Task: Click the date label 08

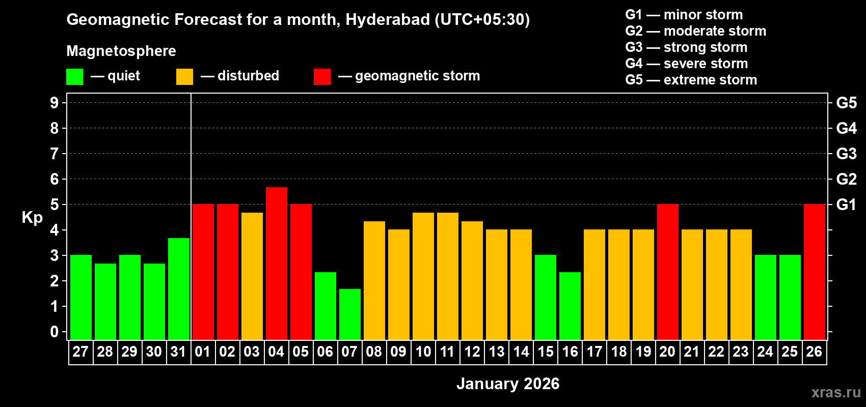Action: [374, 352]
